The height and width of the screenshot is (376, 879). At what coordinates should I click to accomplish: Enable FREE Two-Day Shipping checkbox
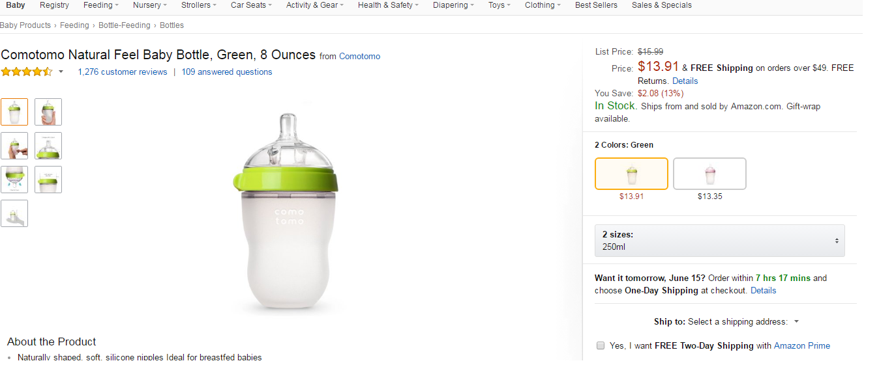601,345
